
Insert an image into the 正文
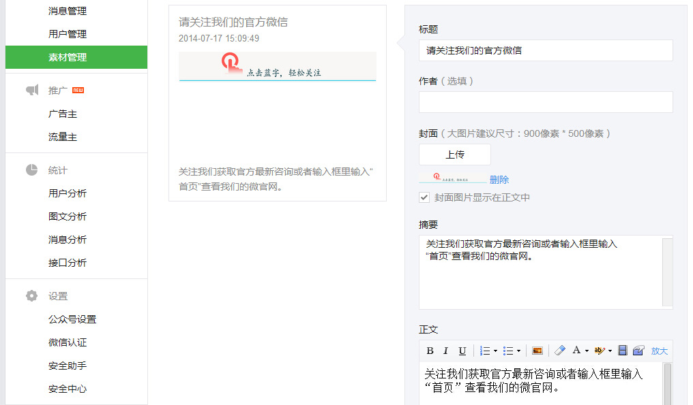point(537,351)
